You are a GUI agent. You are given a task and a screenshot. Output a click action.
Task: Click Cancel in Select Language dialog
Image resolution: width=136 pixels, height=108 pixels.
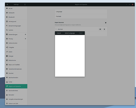(x=59, y=33)
